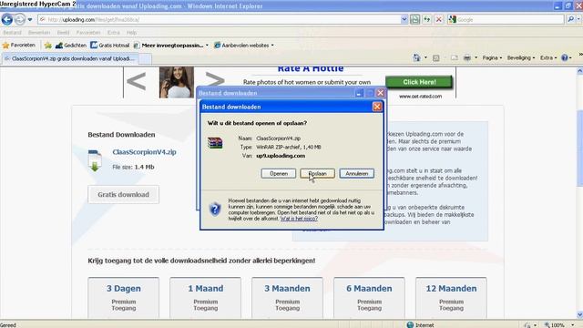This screenshot has height=328, width=583.
Task: Click the Home page icon
Action: 416,57
